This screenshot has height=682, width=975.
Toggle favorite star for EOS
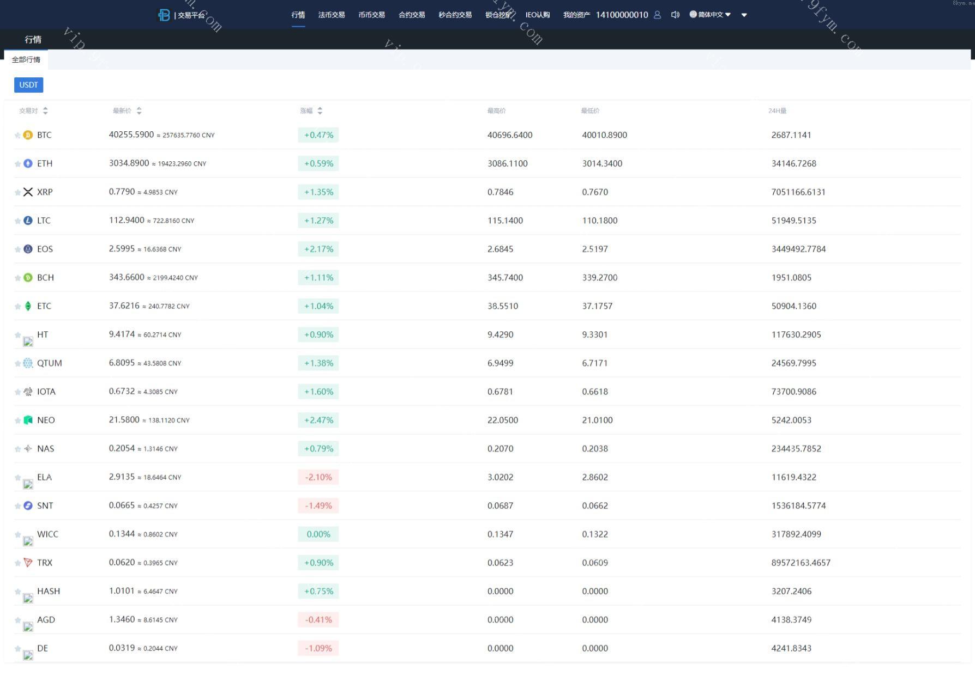click(x=17, y=249)
